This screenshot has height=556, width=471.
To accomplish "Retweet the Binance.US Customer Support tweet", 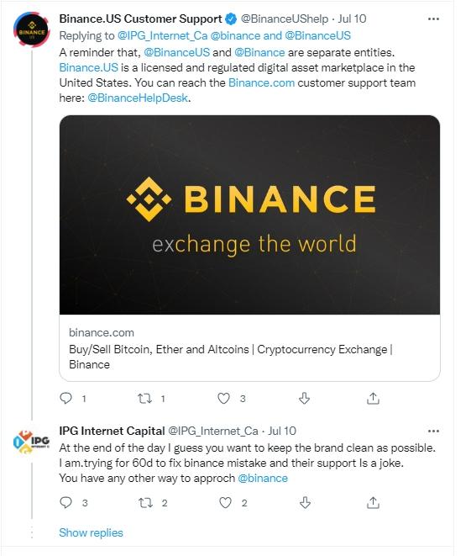I will click(x=144, y=399).
